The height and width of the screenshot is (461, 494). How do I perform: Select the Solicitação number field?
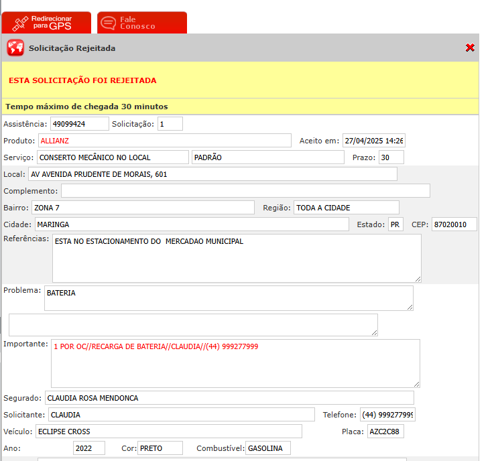[x=170, y=124]
